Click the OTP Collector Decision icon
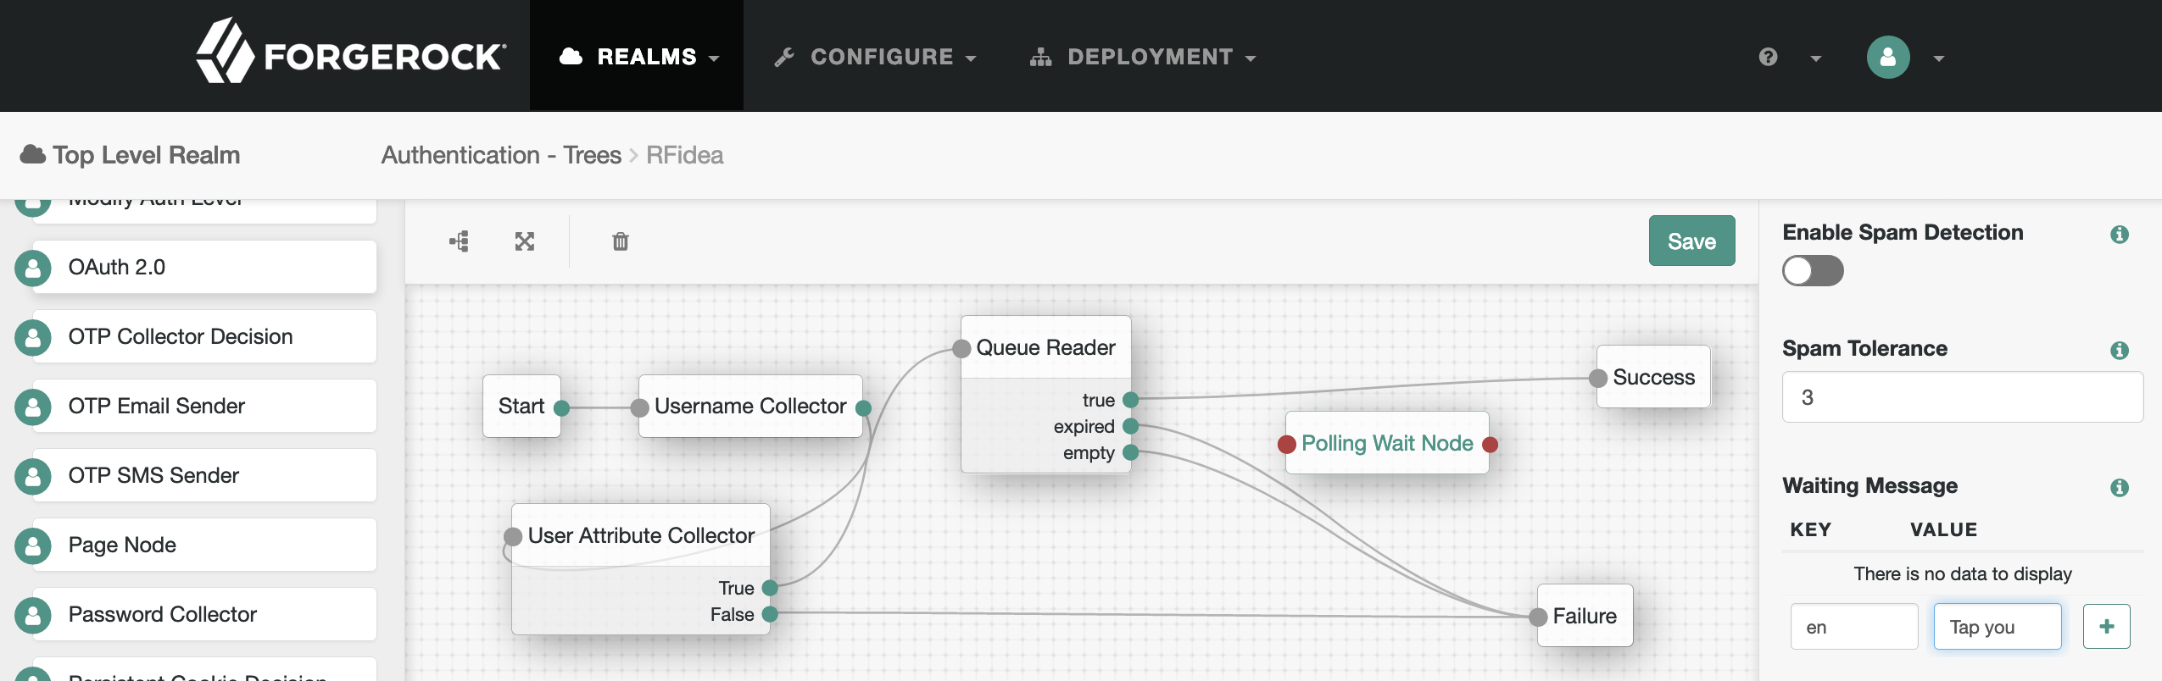 click(x=33, y=337)
